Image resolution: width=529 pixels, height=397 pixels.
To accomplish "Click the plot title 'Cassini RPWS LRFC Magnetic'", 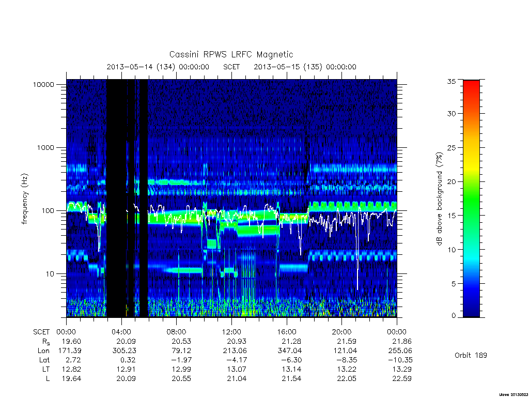I will click(x=231, y=54).
